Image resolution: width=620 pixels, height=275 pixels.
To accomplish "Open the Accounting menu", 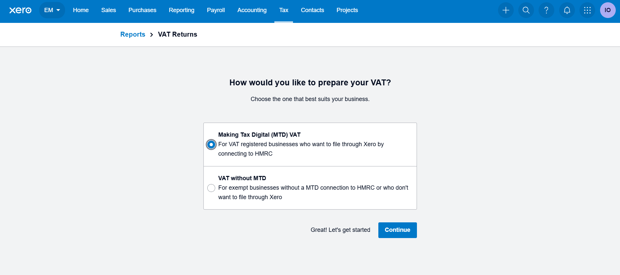I will [x=252, y=10].
